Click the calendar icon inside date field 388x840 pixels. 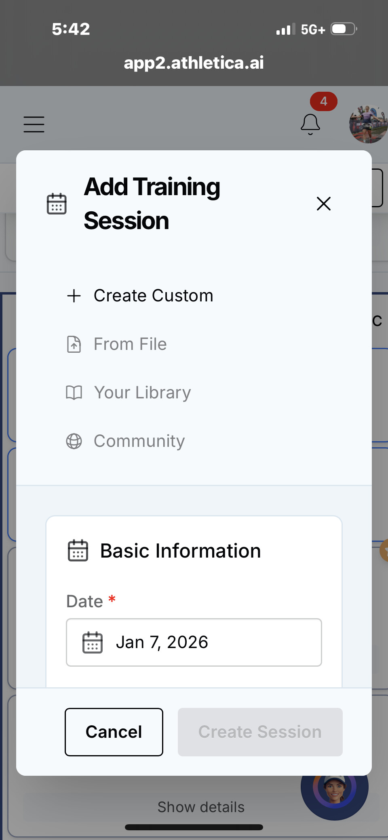[93, 642]
